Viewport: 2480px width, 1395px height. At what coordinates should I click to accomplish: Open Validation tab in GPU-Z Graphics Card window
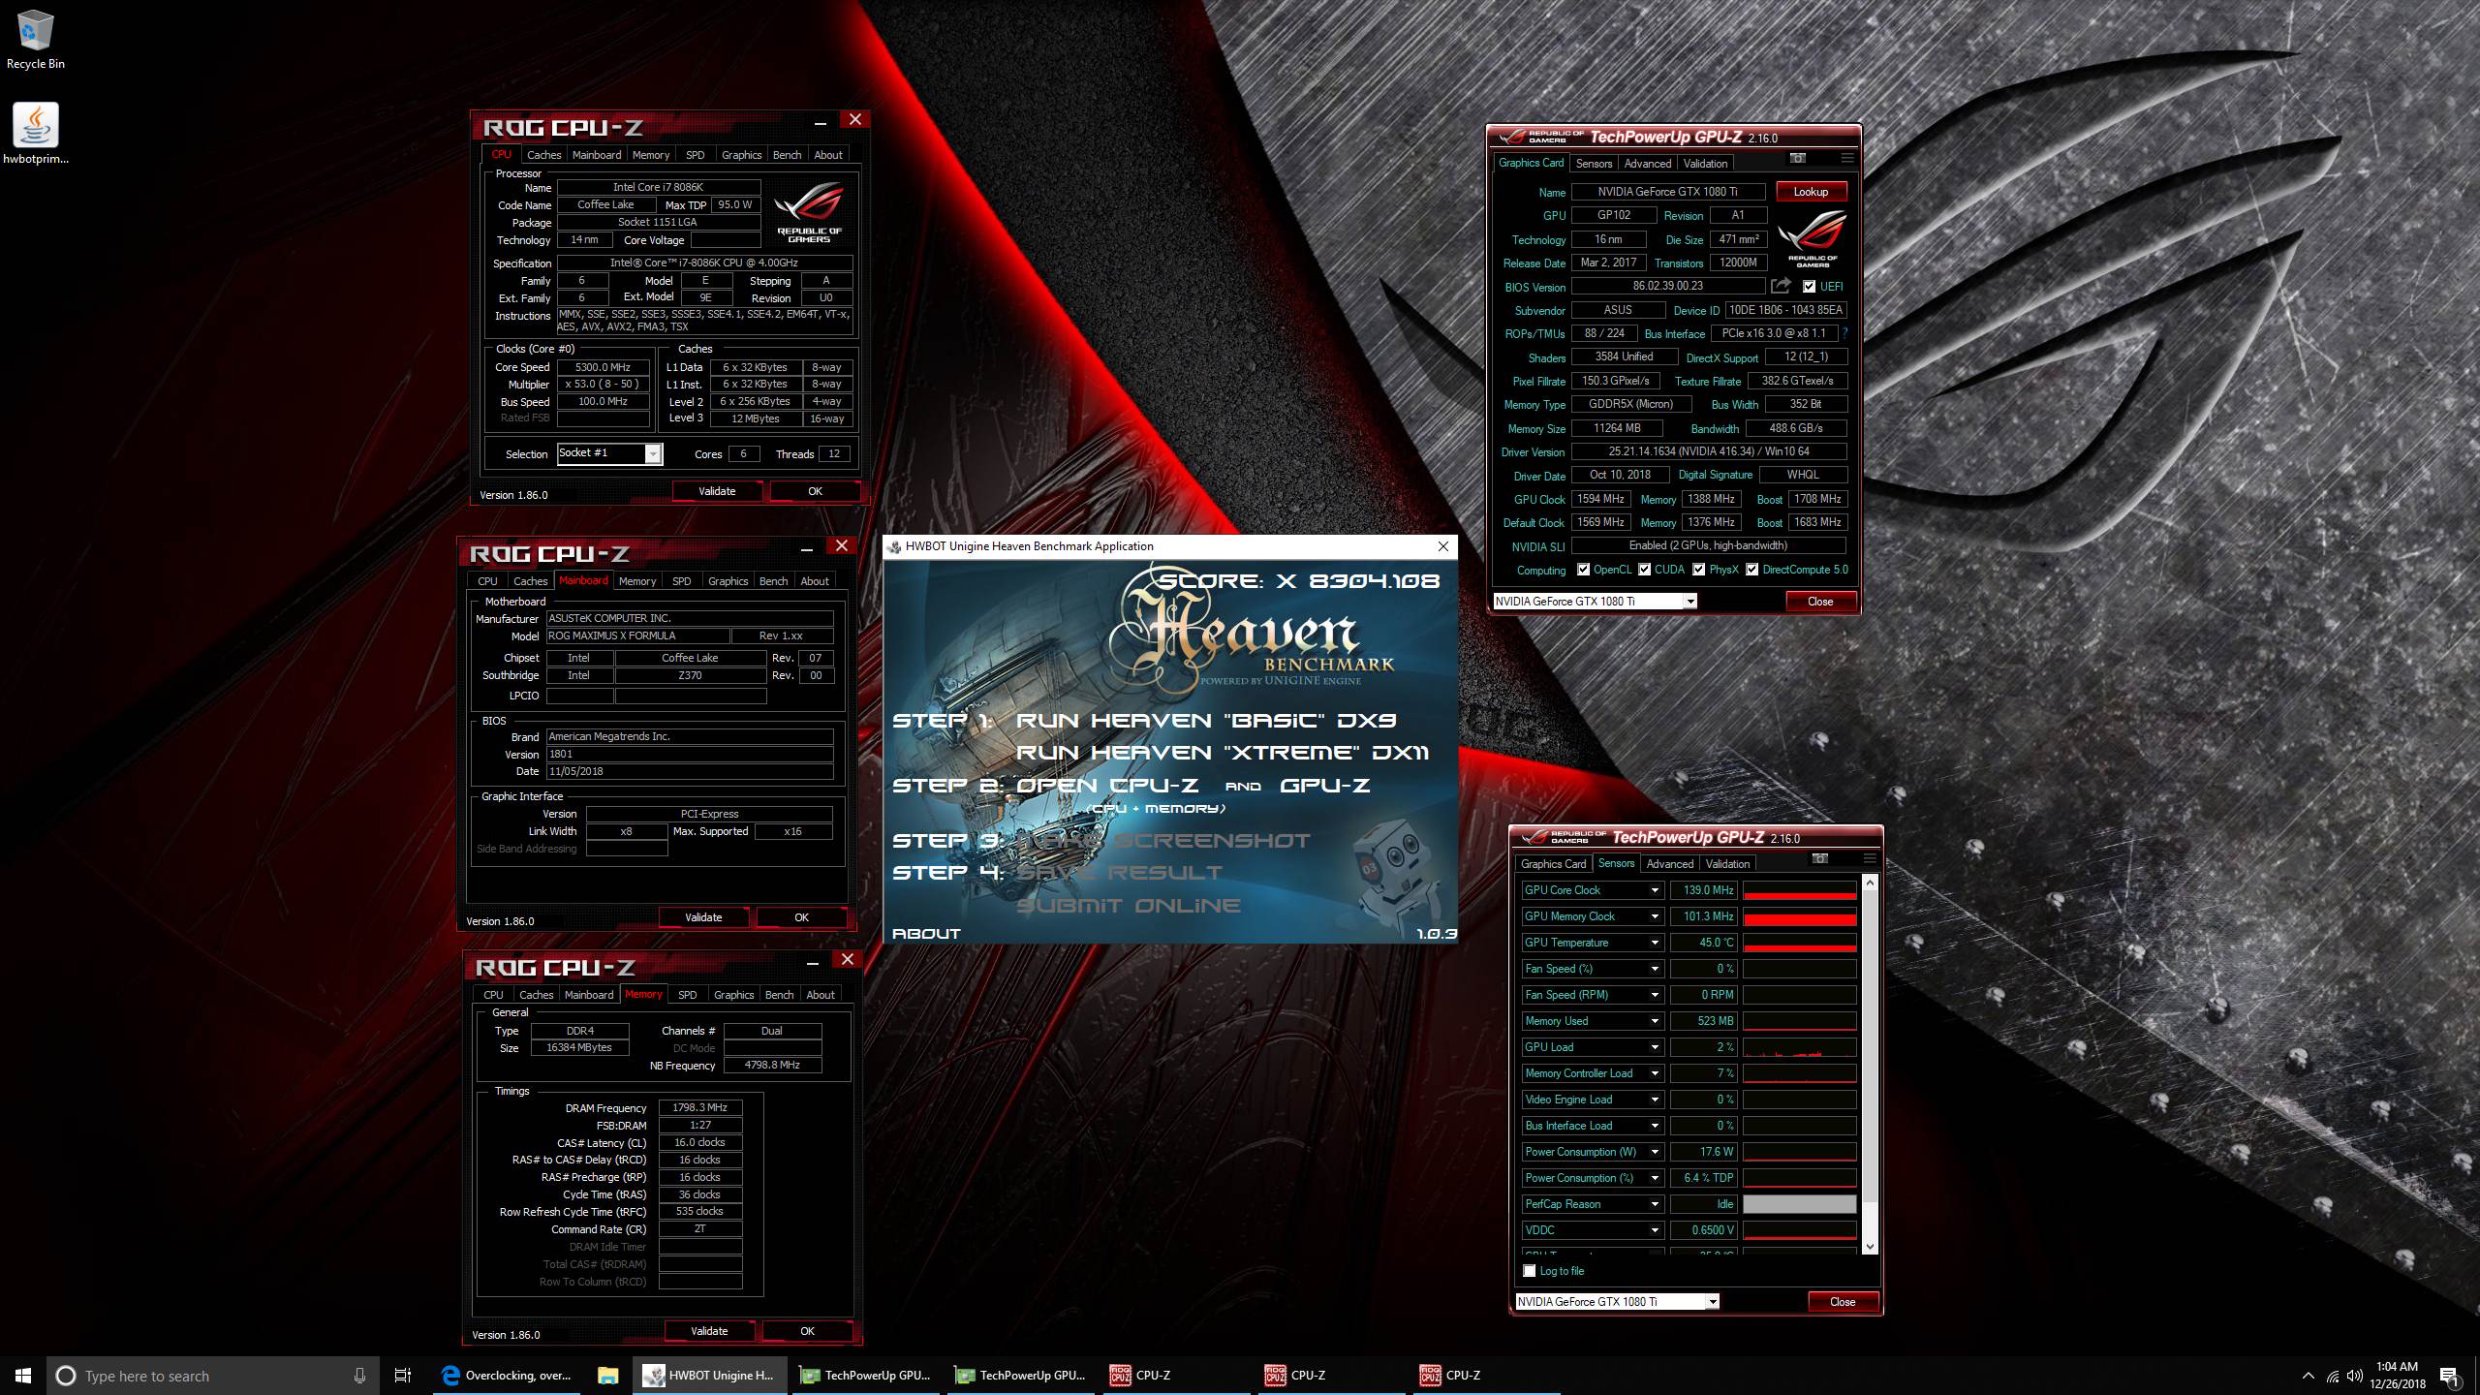1705,164
